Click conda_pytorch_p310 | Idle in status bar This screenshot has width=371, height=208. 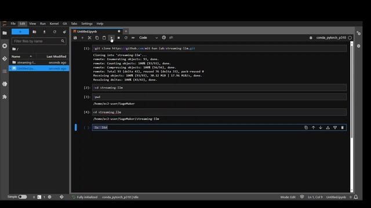120,197
